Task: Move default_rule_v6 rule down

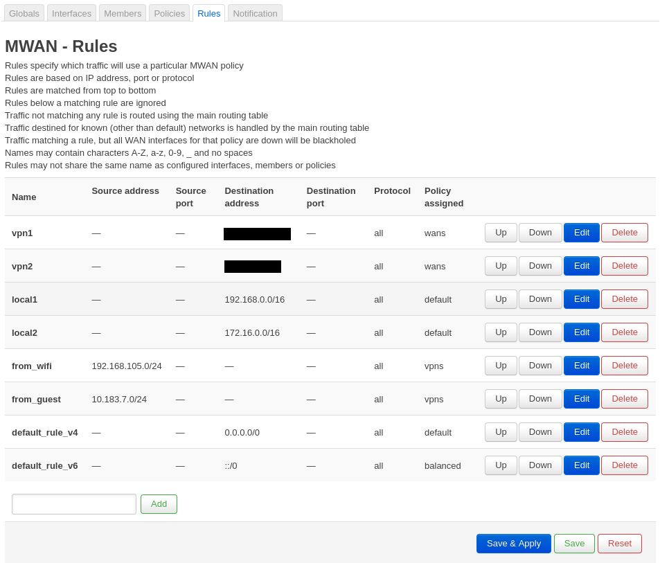Action: click(x=540, y=465)
